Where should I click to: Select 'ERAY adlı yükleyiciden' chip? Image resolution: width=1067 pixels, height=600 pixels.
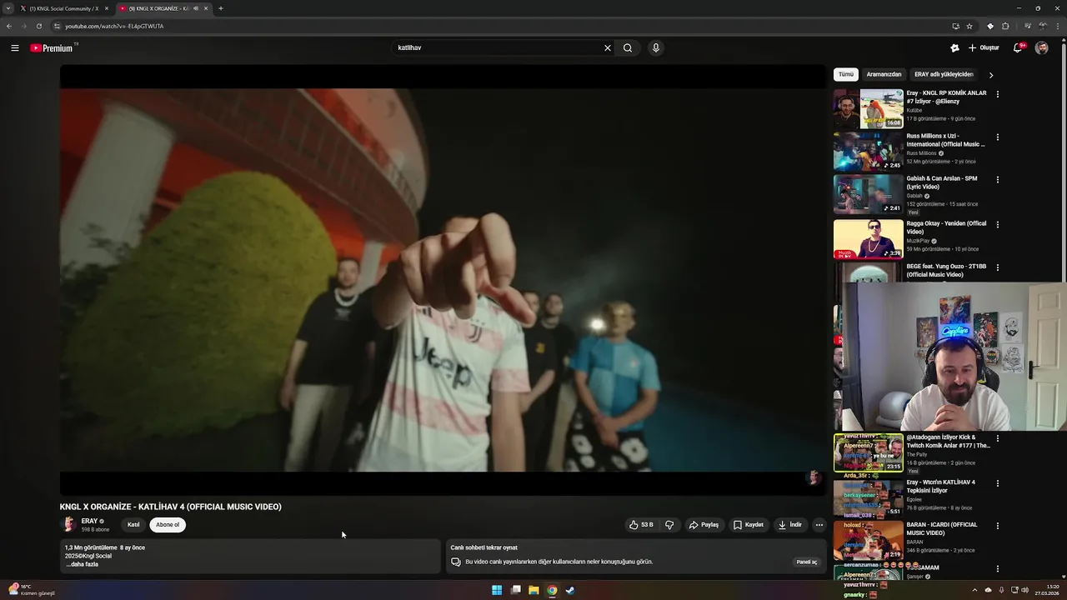pos(944,74)
